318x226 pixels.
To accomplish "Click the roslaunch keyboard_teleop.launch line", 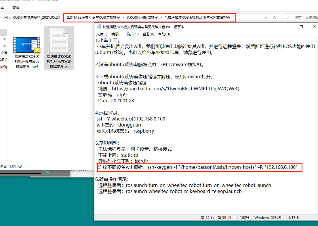I will [x=170, y=191].
